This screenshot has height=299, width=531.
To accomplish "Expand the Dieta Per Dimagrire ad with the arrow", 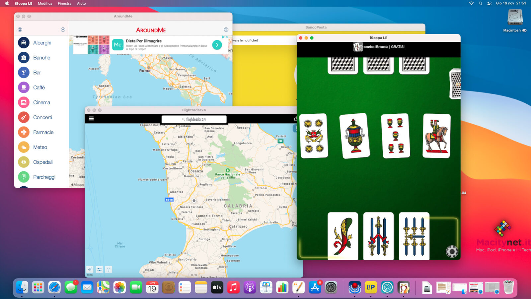I will click(x=218, y=44).
